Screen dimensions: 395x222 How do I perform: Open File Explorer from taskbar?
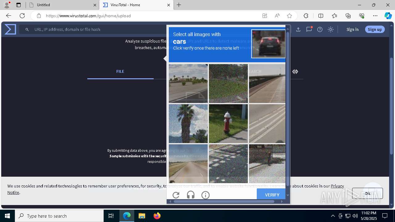click(x=142, y=216)
